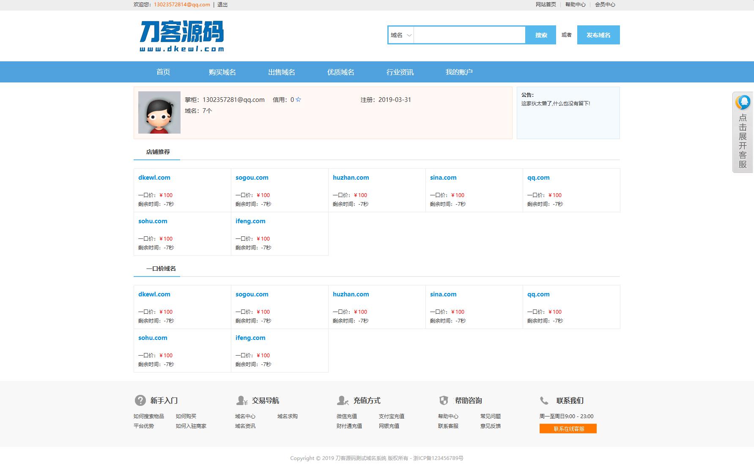Click 财付通充值 footer link

tap(349, 426)
